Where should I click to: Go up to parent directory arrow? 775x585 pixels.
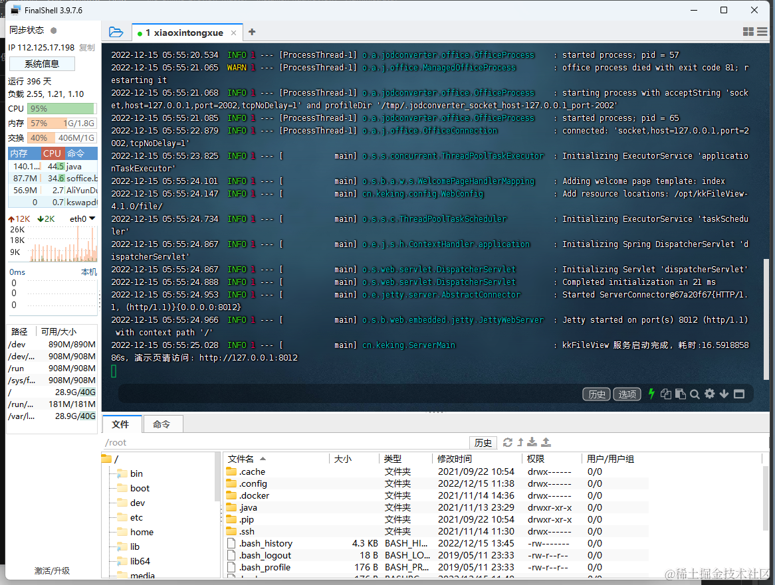click(520, 442)
